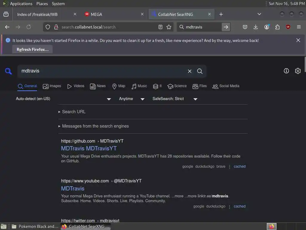
Task: Open the uBlock Origin extension icon
Action: pyautogui.click(x=288, y=27)
